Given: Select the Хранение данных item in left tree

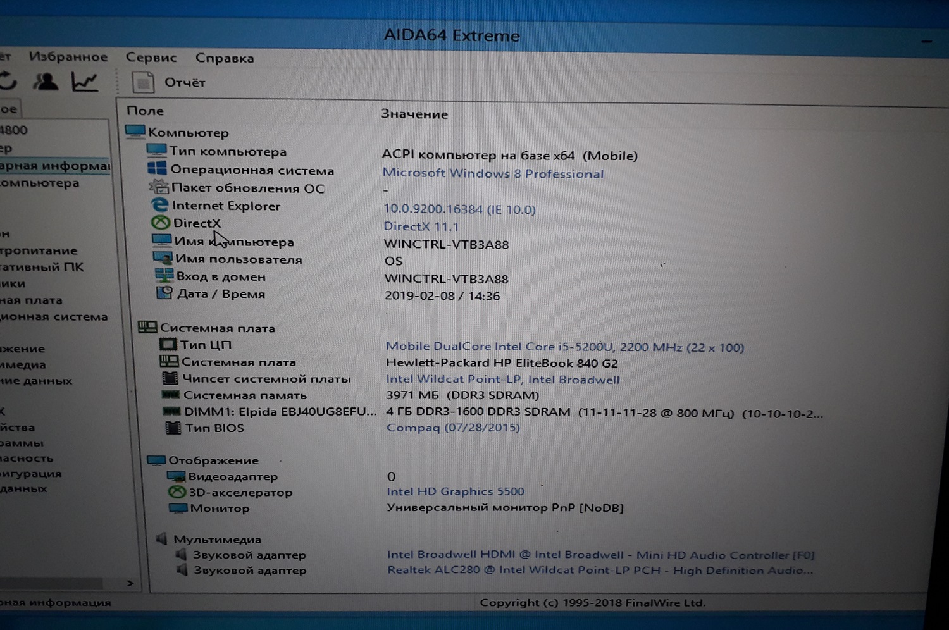Looking at the screenshot, I should 36,380.
